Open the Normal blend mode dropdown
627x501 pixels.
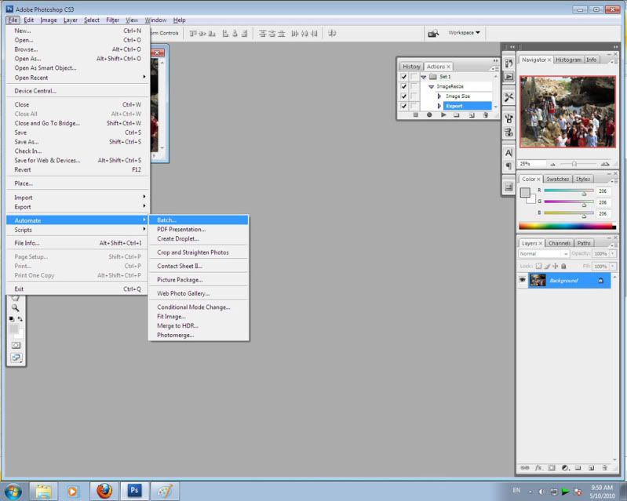[x=544, y=254]
